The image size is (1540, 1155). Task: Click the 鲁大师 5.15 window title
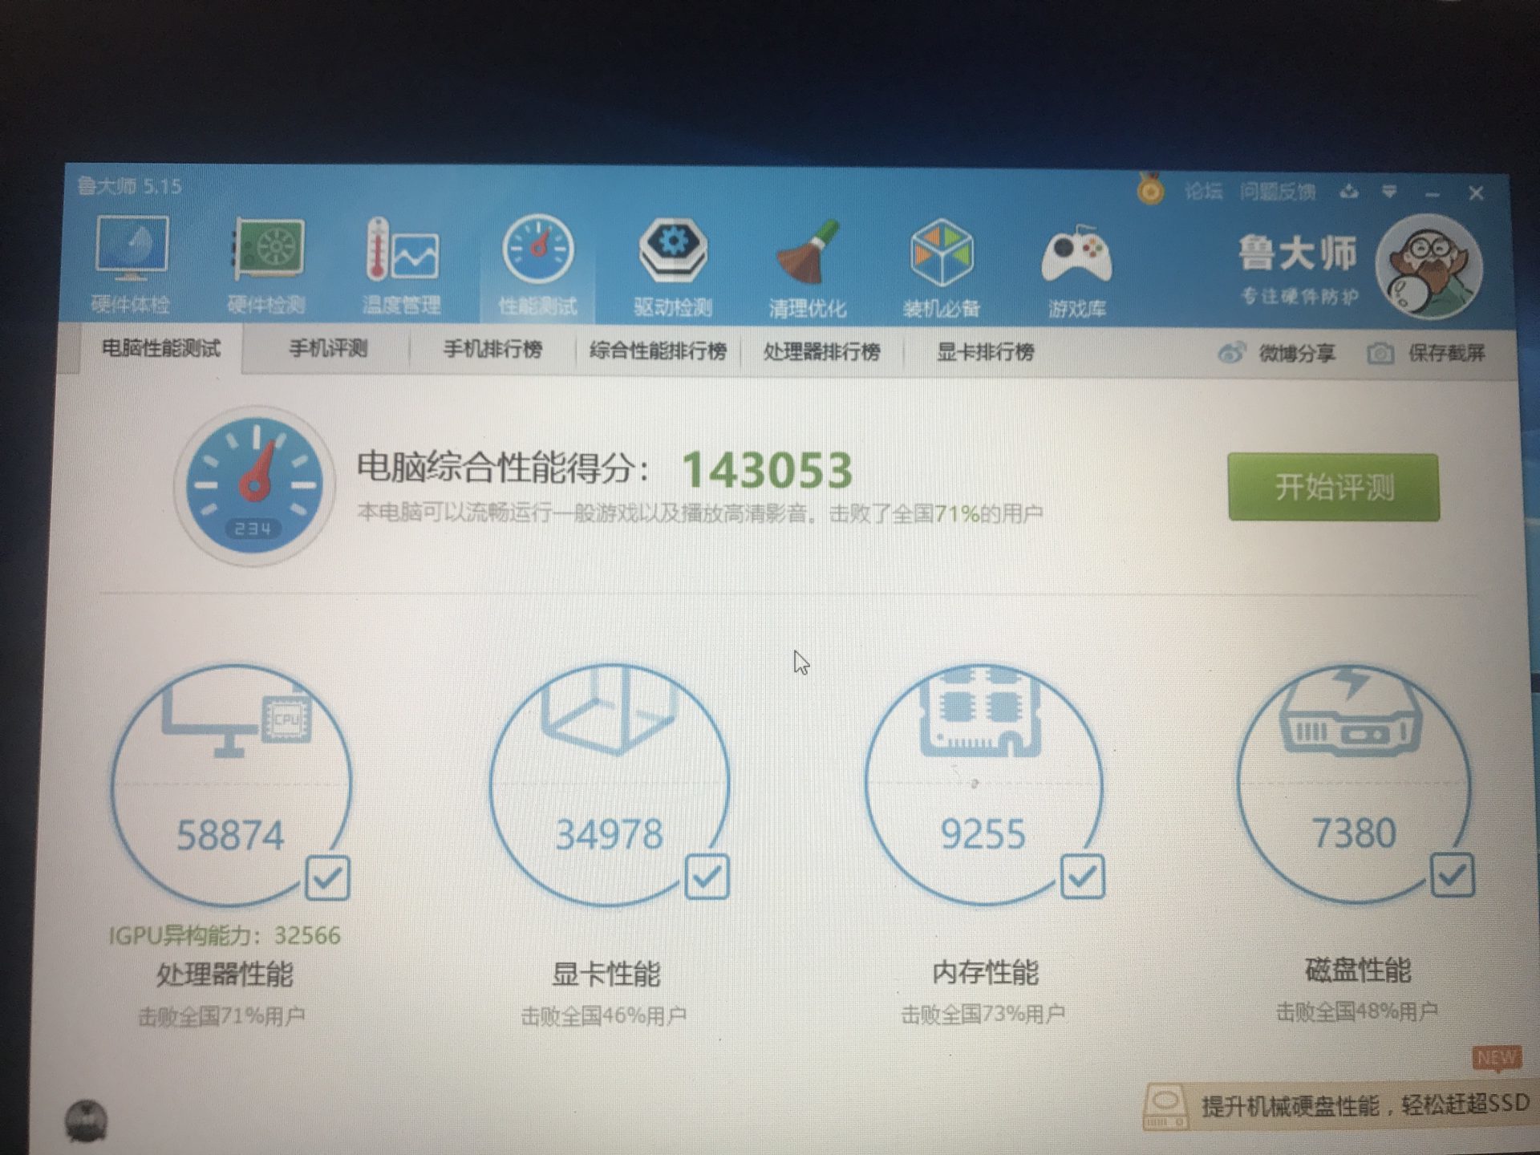[129, 186]
